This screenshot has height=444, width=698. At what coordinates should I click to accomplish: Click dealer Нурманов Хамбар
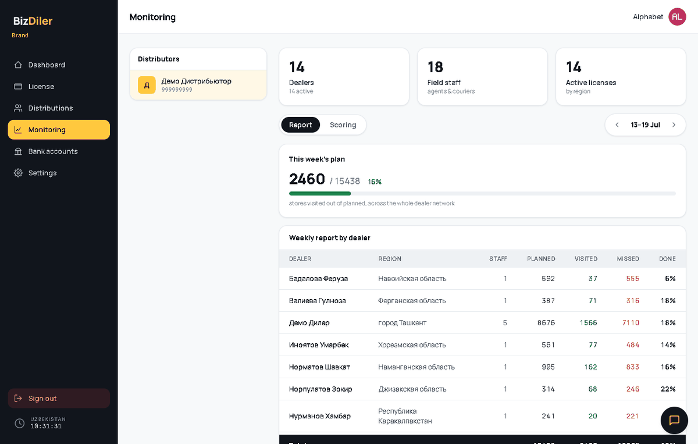[x=320, y=416]
